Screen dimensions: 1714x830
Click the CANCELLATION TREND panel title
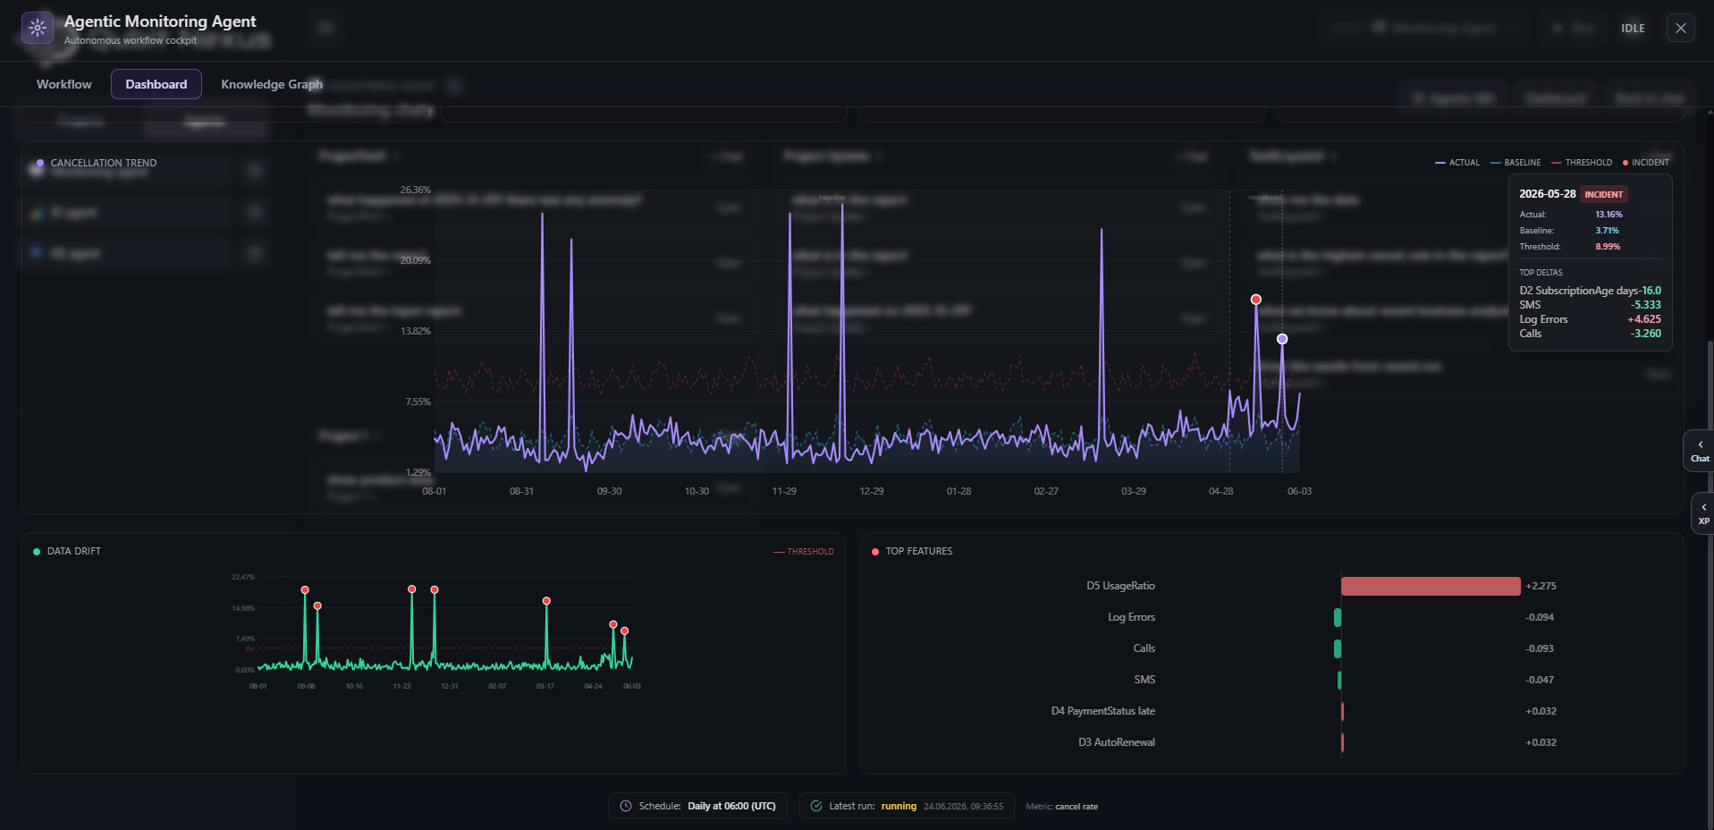tap(104, 163)
